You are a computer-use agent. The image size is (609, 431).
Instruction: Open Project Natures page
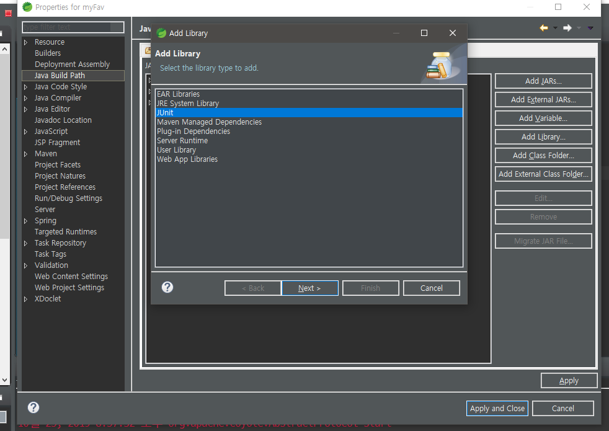coord(60,176)
